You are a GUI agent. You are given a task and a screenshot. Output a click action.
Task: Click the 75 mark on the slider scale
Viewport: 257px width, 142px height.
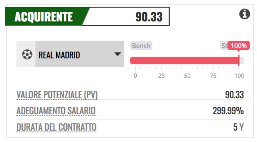pyautogui.click(x=213, y=76)
